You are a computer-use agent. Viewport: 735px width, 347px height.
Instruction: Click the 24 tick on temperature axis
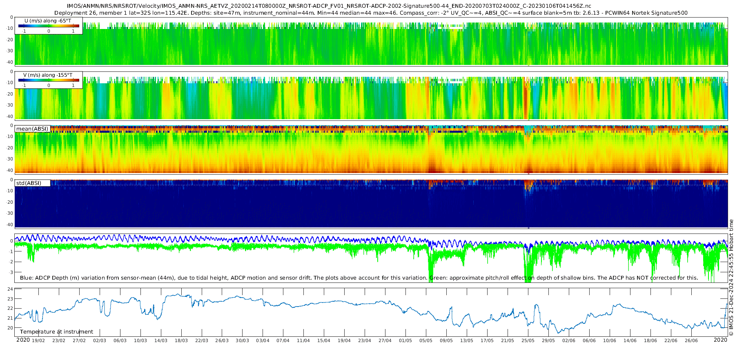click(x=10, y=289)
